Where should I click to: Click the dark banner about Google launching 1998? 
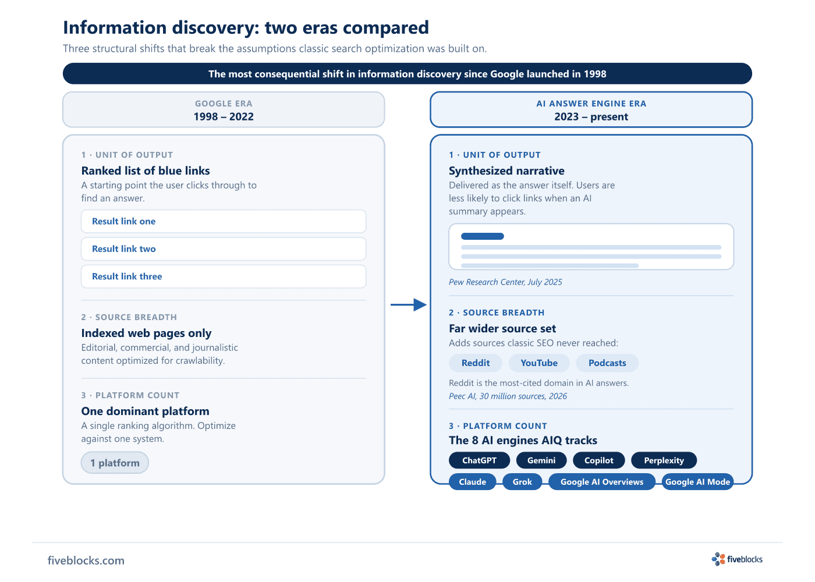coord(408,74)
